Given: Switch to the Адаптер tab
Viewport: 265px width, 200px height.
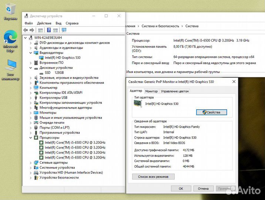Looking at the screenshot, I should [x=136, y=91].
